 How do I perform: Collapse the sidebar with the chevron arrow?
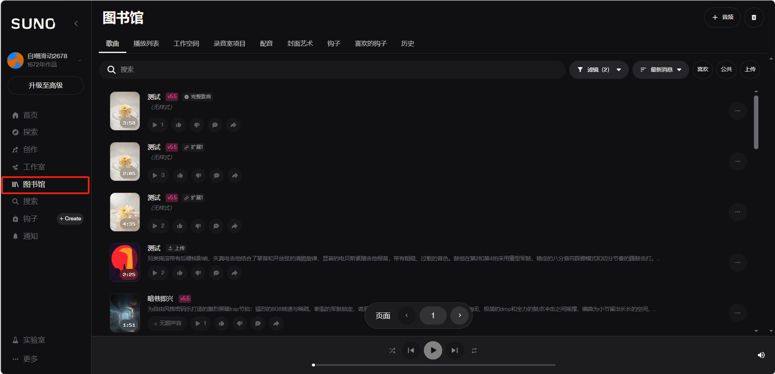point(76,23)
